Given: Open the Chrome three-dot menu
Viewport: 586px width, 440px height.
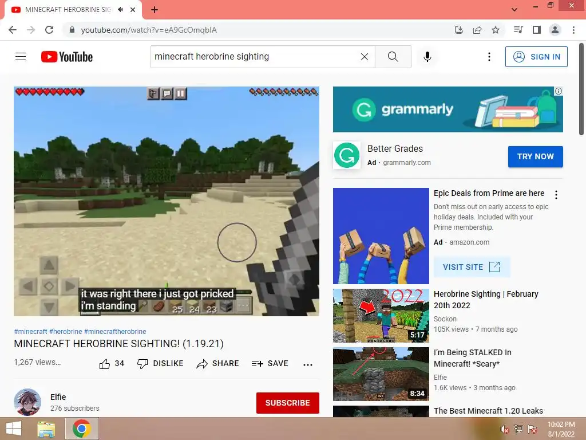Looking at the screenshot, I should click(x=573, y=30).
